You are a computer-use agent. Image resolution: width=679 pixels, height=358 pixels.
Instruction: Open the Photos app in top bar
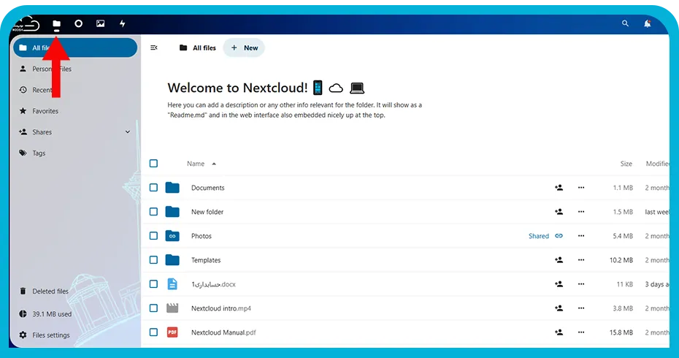pos(101,23)
